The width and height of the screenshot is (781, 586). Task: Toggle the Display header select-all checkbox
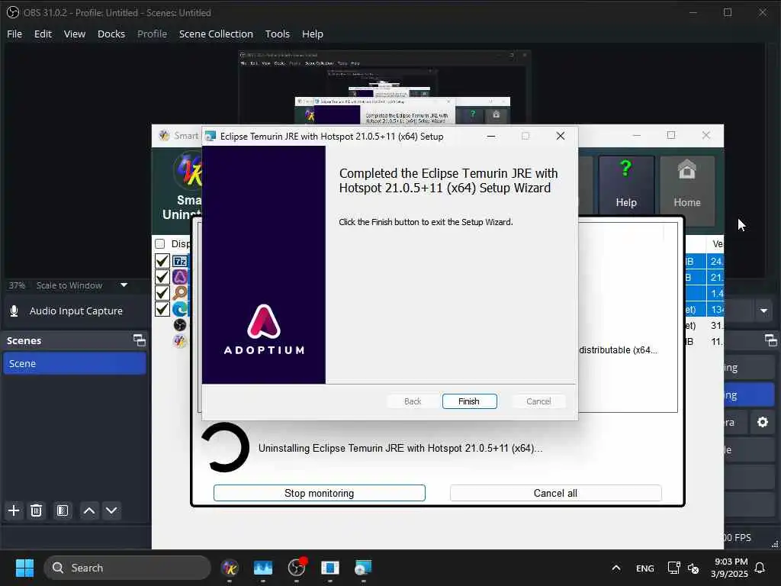pos(160,243)
